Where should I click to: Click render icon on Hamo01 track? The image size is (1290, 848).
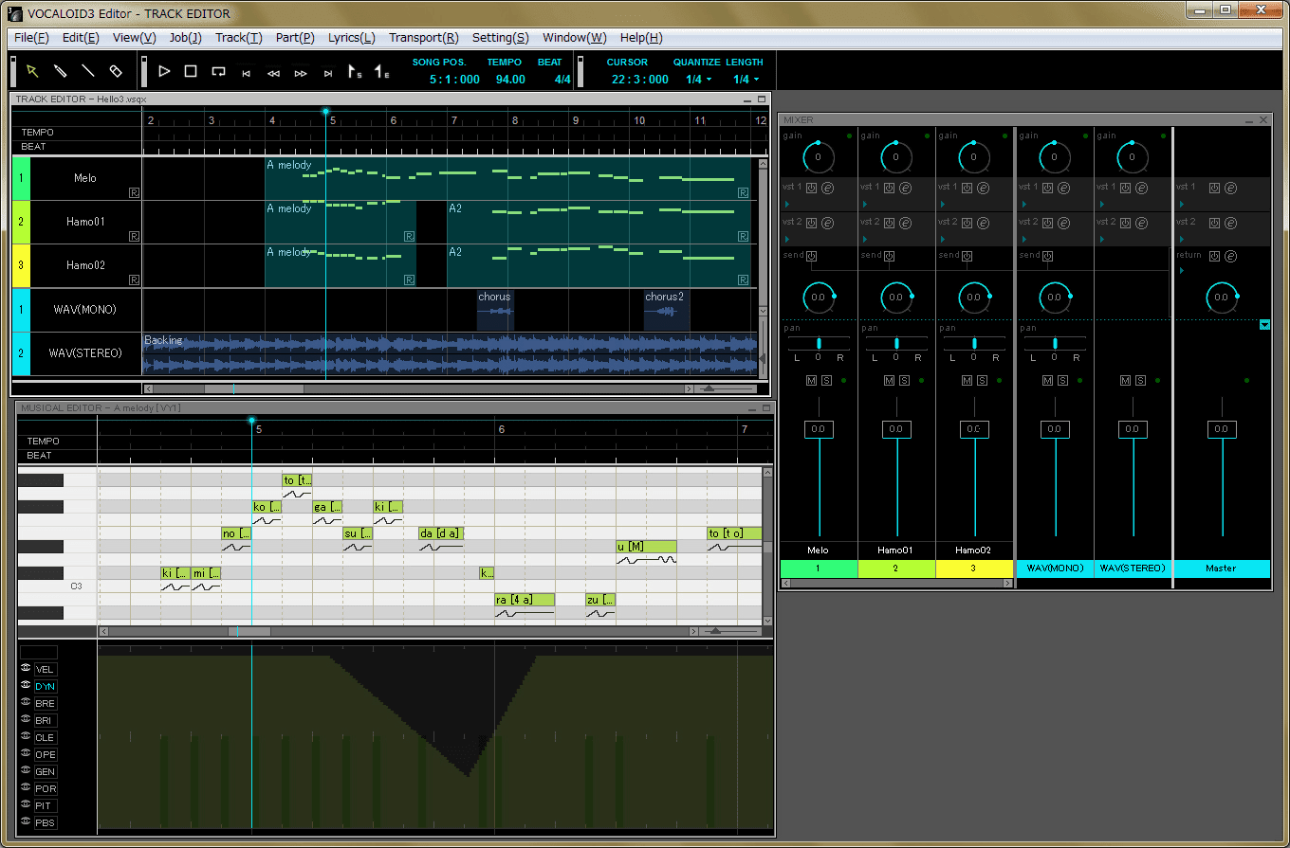coord(135,236)
